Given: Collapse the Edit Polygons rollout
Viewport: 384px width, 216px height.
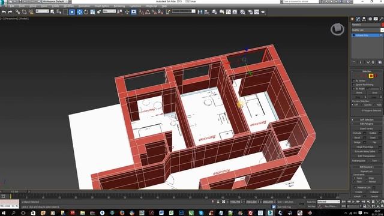Looking at the screenshot, I should (x=367, y=124).
